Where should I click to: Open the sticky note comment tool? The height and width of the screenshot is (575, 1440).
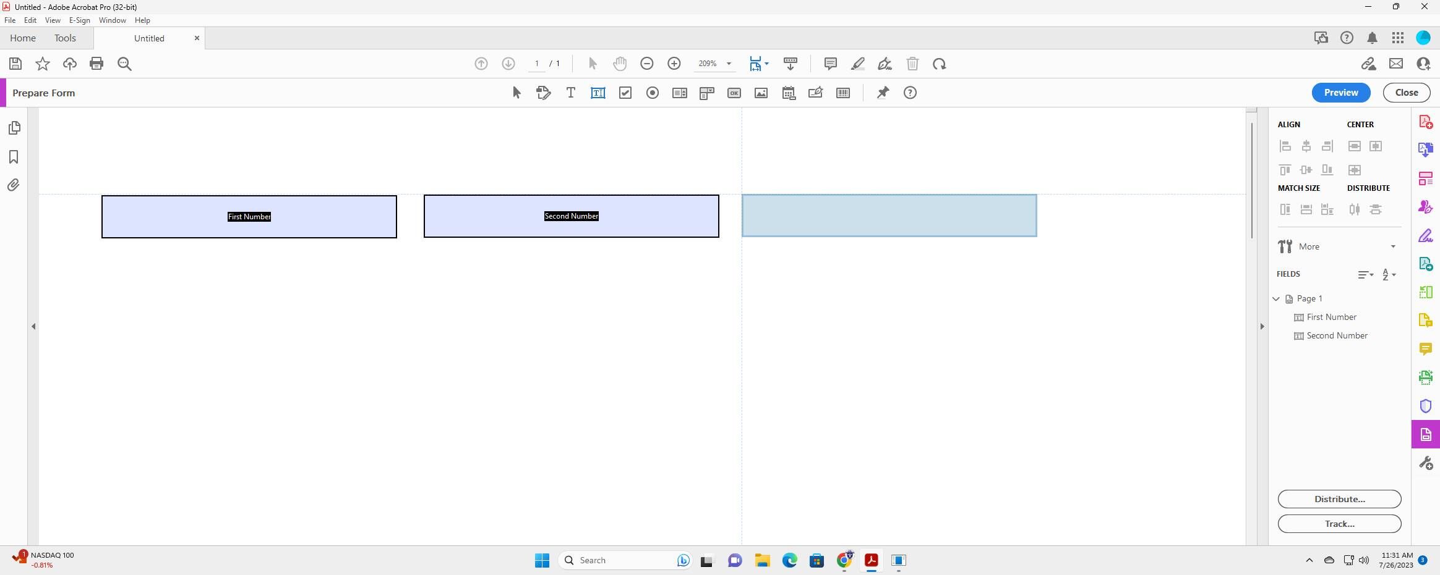[x=829, y=64]
